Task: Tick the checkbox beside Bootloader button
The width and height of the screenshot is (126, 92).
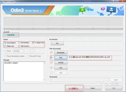Action: tap(51, 52)
